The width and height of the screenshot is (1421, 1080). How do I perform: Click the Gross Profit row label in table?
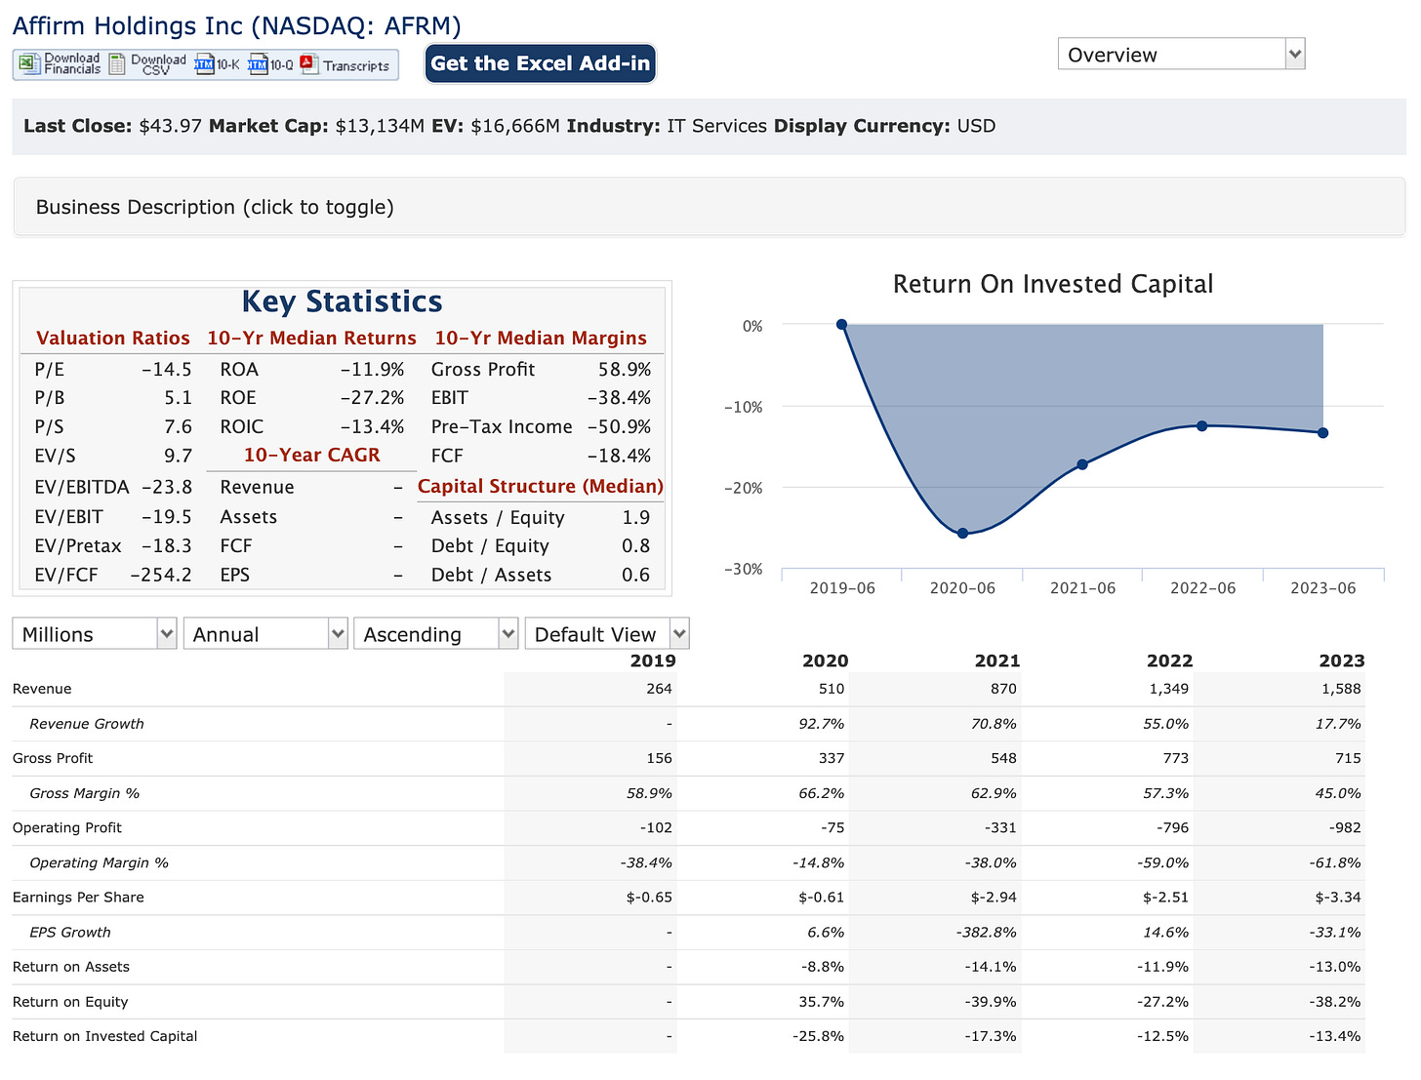pos(53,758)
